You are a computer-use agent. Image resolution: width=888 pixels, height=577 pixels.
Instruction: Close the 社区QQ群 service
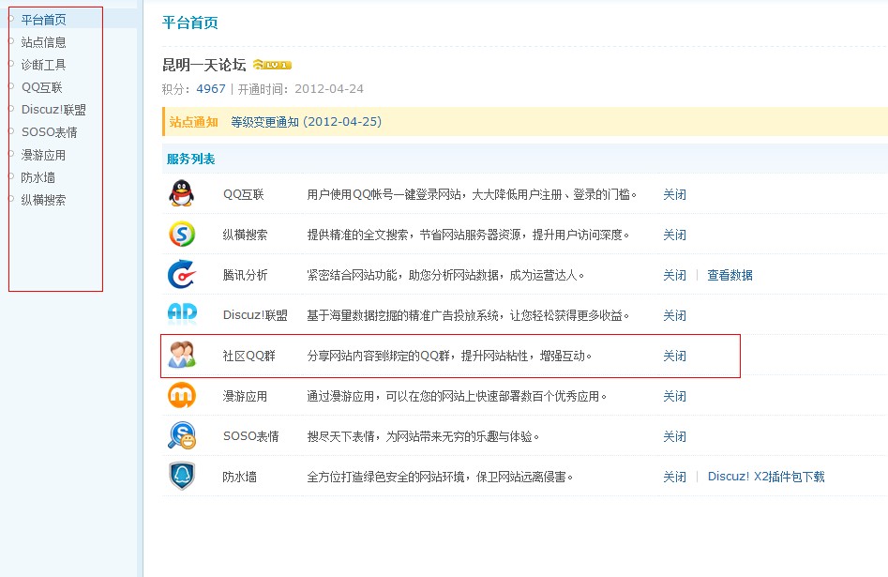[674, 356]
